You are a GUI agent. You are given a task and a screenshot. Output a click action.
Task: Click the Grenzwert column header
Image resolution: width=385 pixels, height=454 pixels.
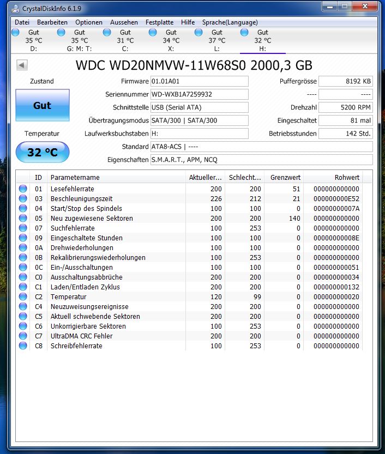(x=284, y=178)
